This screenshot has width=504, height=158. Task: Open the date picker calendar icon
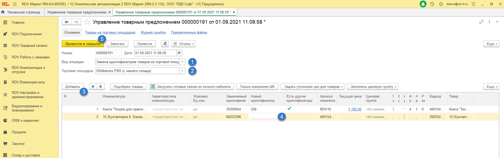click(x=179, y=53)
